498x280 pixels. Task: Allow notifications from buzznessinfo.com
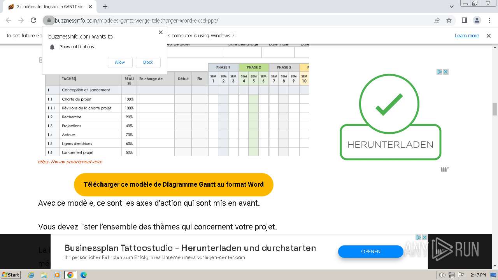pyautogui.click(x=120, y=62)
